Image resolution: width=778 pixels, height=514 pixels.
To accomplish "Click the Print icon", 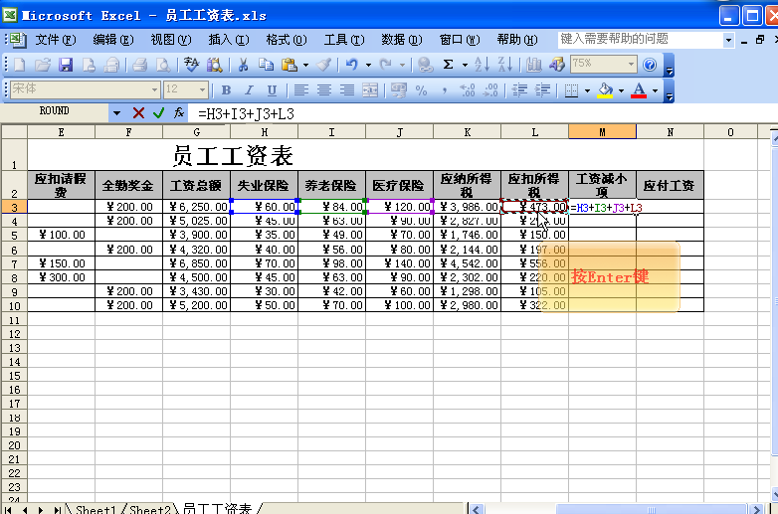I will pos(139,65).
